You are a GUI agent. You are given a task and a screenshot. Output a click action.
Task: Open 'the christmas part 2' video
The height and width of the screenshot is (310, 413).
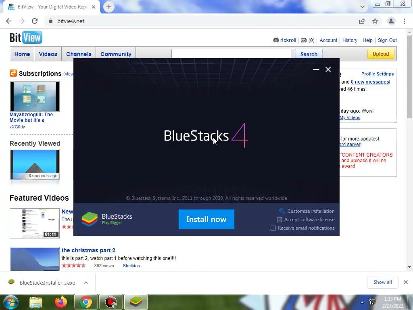pos(88,250)
